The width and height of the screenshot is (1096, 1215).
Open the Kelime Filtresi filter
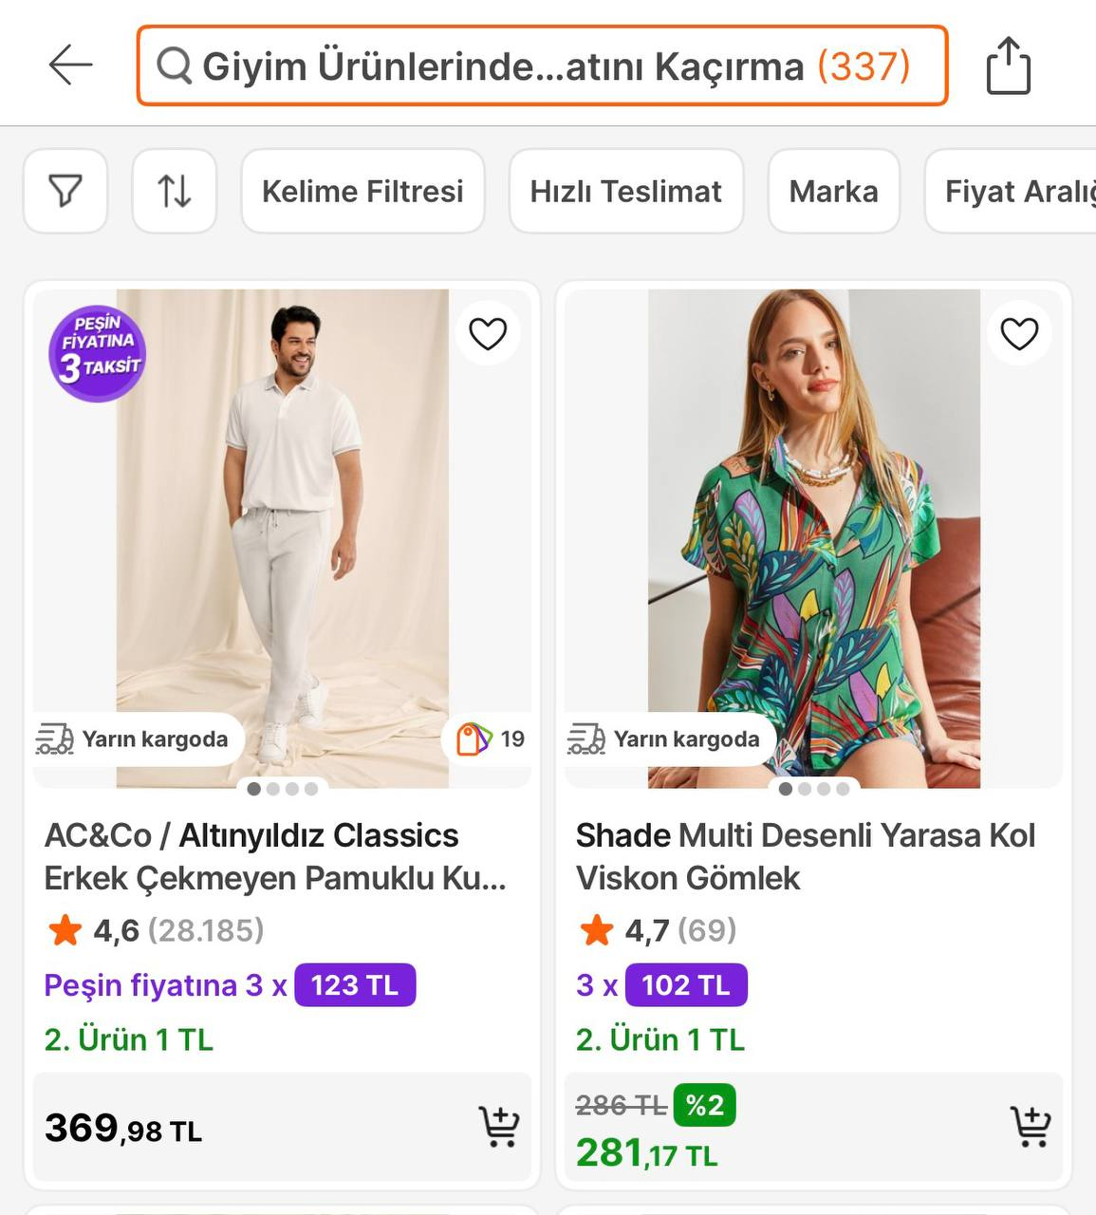point(362,191)
